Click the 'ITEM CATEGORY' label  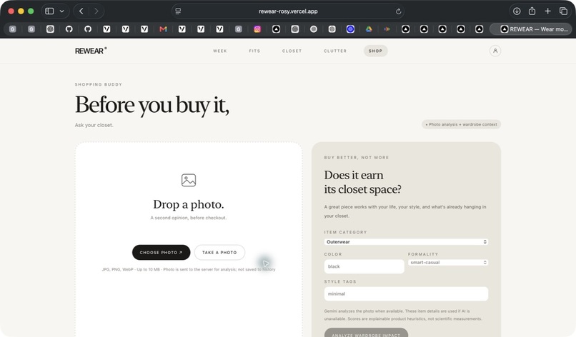(345, 232)
